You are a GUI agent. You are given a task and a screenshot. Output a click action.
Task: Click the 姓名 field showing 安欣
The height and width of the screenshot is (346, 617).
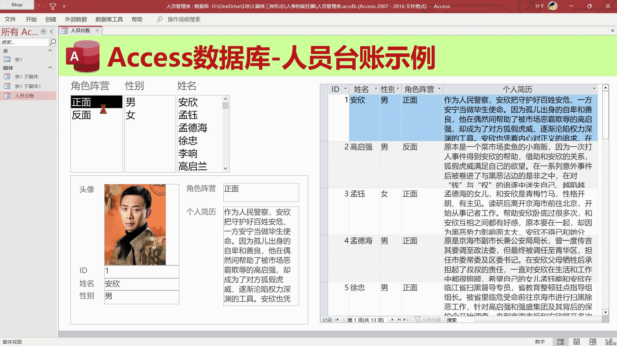click(142, 284)
